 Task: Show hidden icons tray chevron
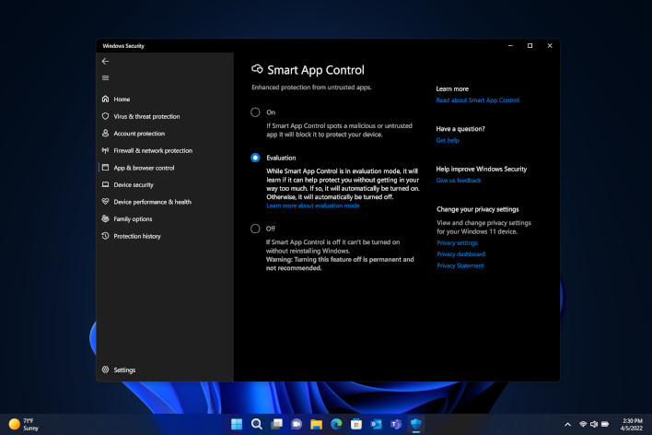[x=567, y=424]
